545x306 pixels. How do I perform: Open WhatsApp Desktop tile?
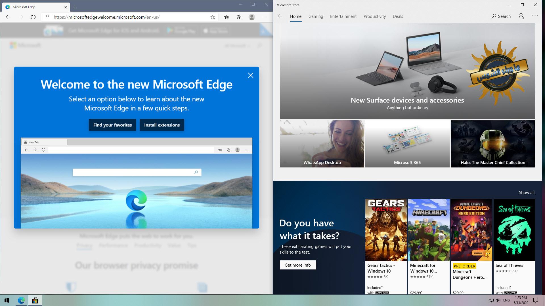coord(322,144)
